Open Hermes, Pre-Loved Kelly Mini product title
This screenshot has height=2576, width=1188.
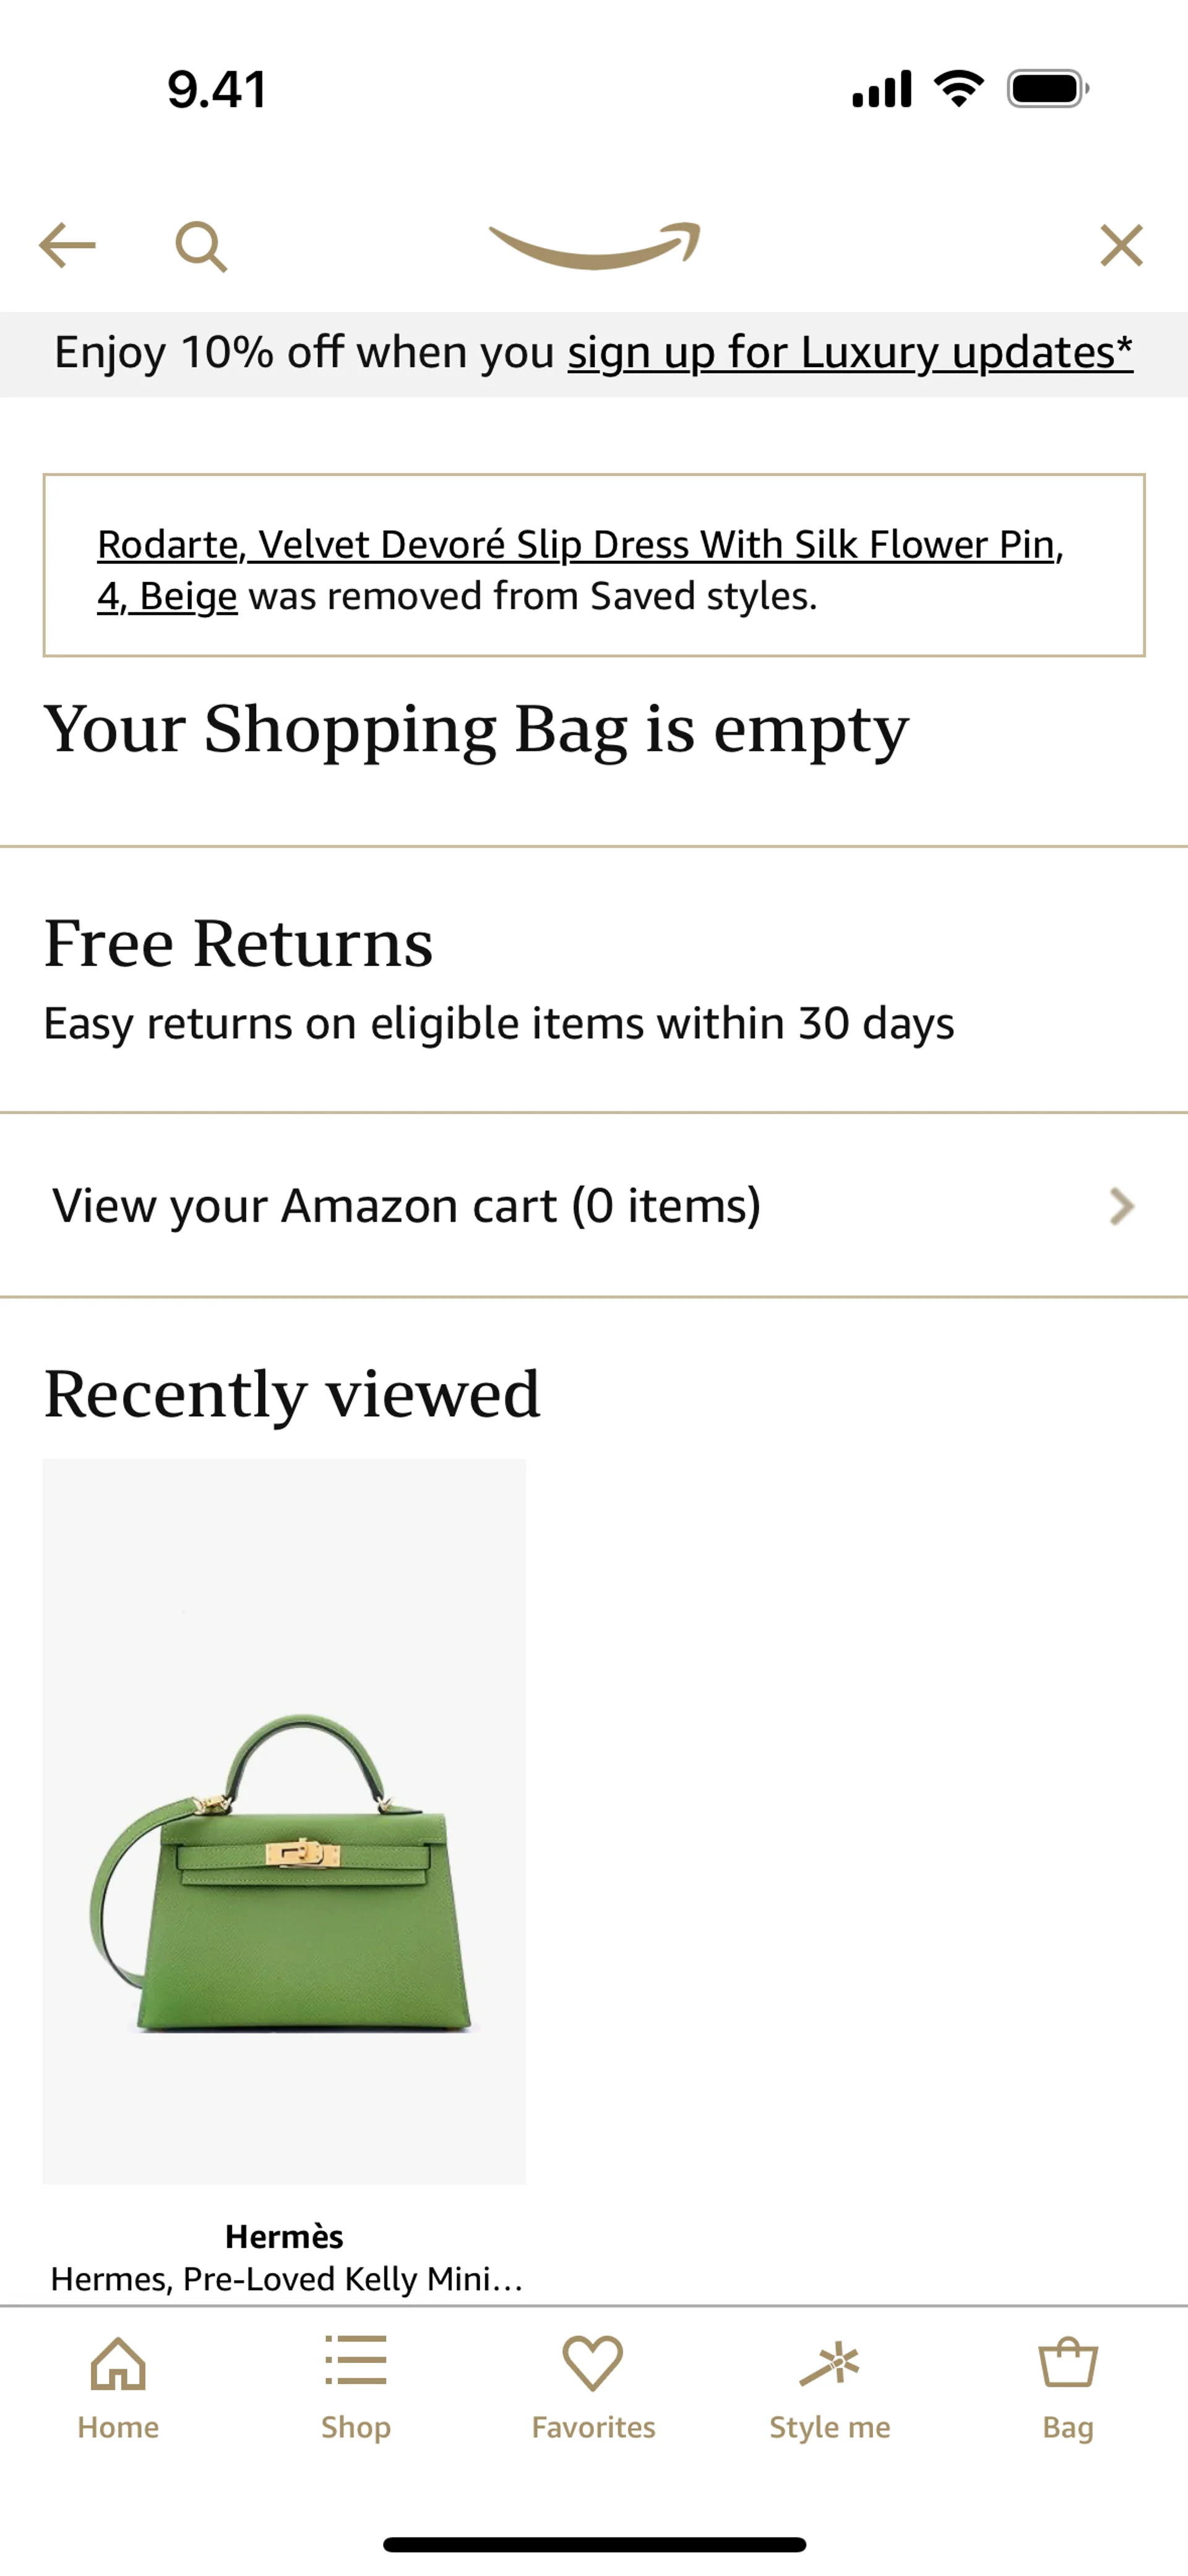point(286,2279)
